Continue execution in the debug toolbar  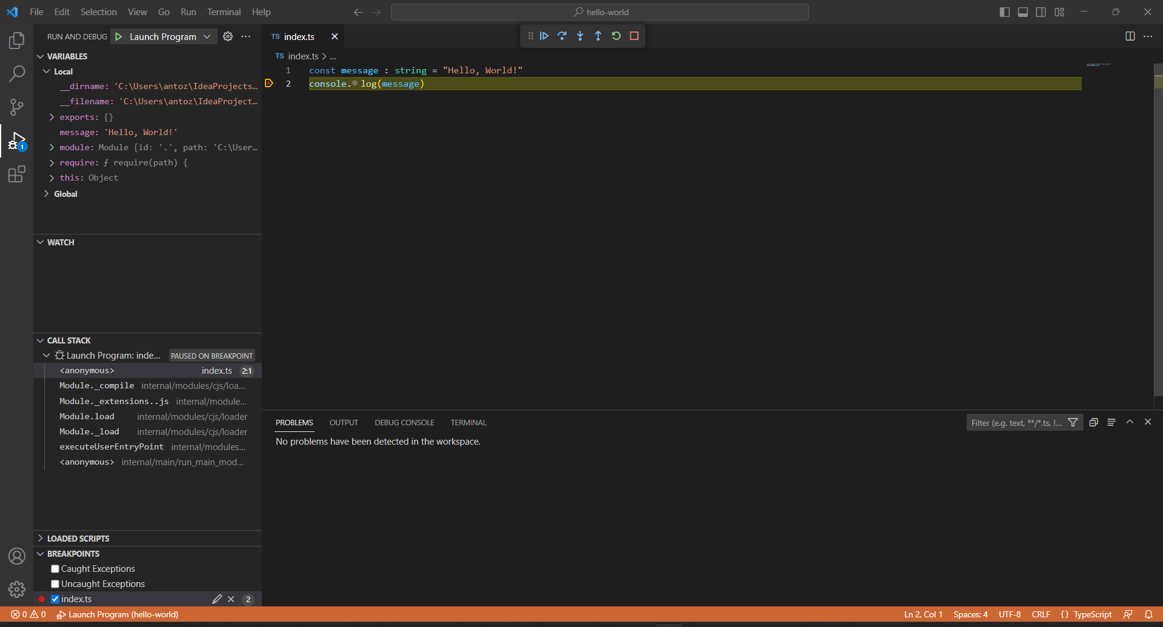point(544,36)
